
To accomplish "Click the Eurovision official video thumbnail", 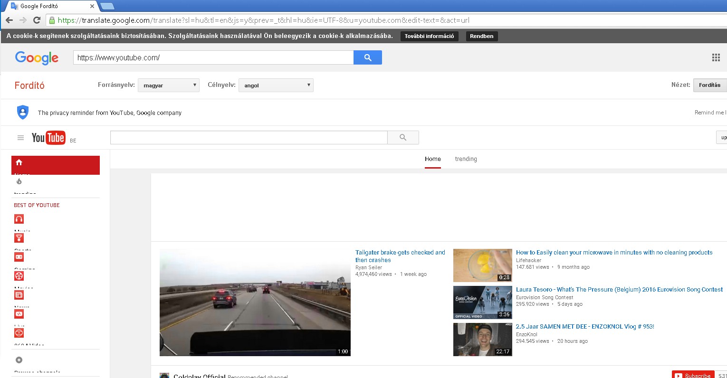I will [483, 302].
